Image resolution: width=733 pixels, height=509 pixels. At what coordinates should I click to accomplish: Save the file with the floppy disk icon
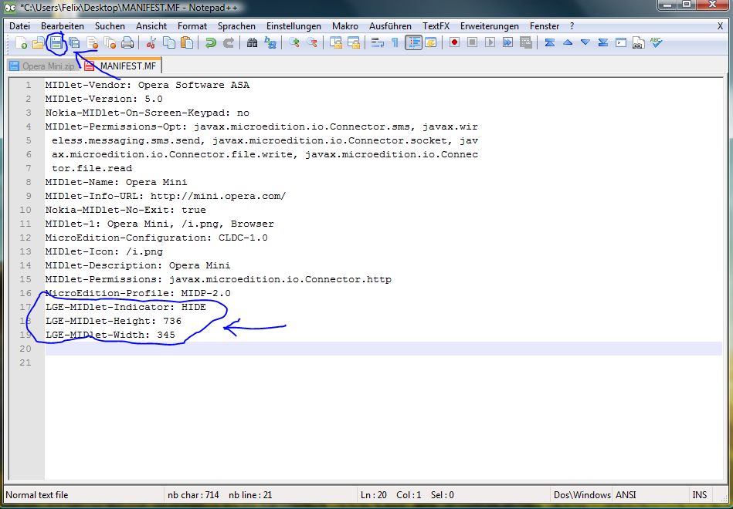click(x=56, y=43)
